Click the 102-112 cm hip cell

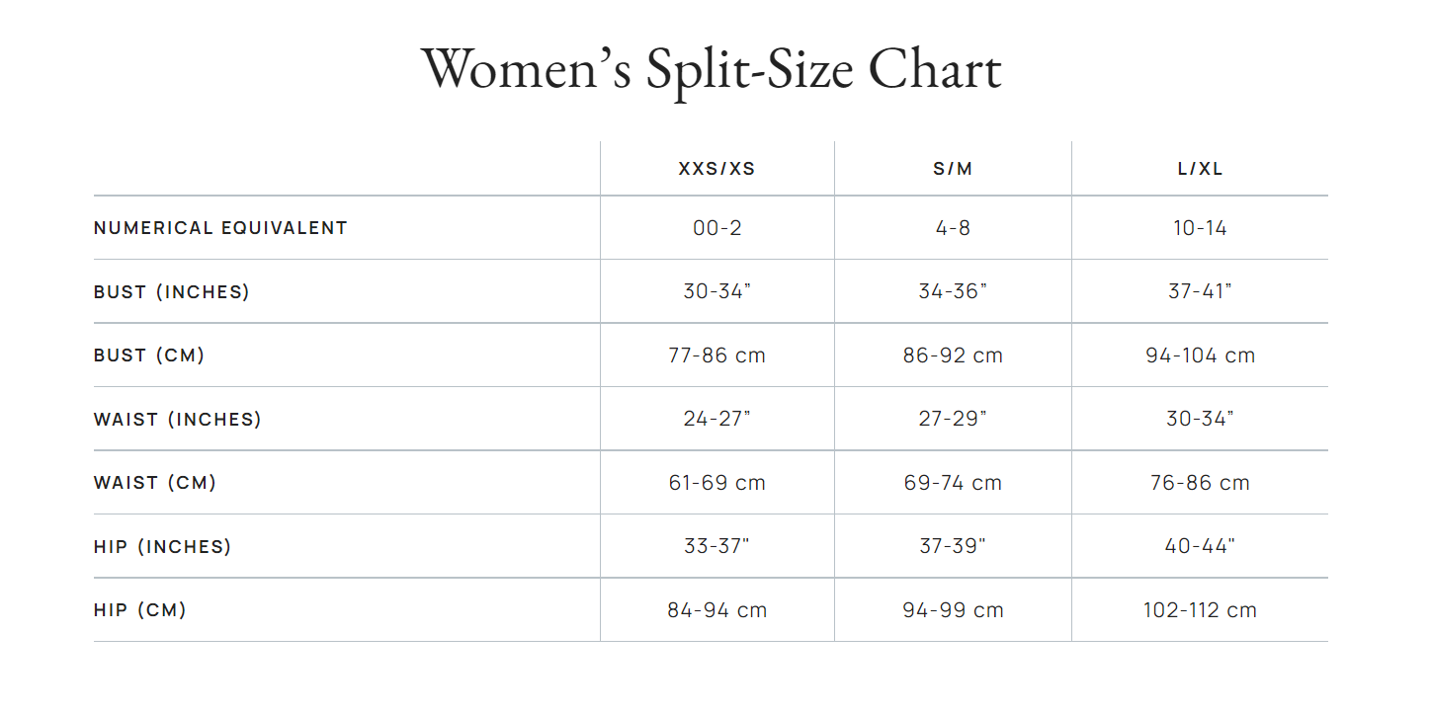tap(1200, 610)
